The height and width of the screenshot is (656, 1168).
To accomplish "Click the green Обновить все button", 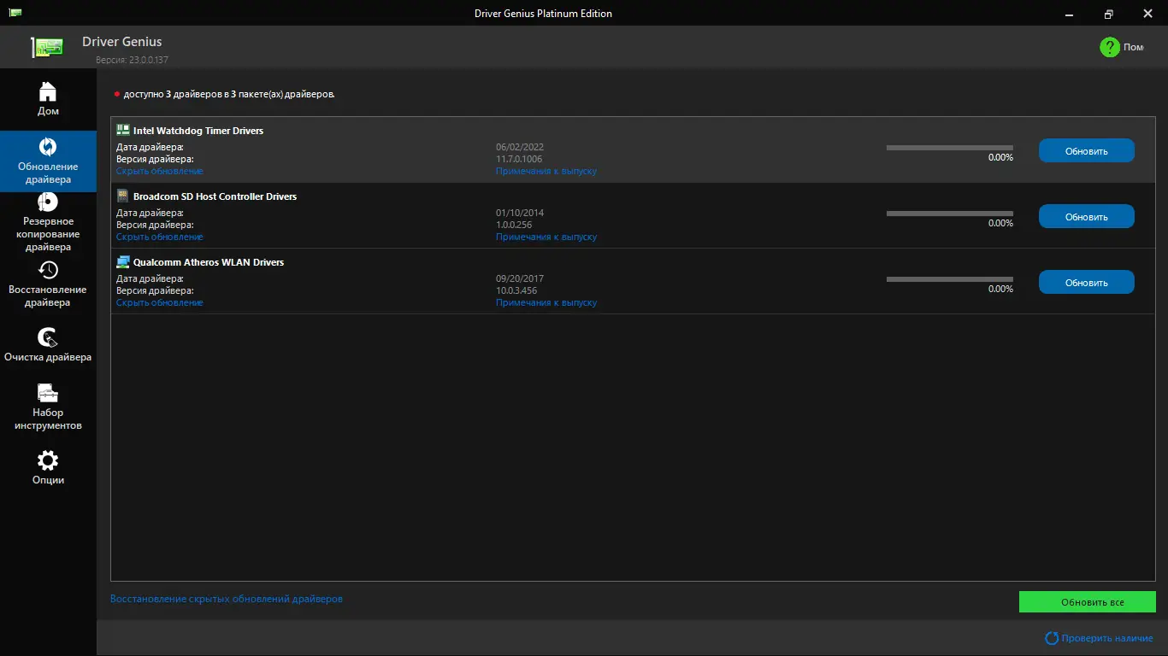I will coord(1088,602).
